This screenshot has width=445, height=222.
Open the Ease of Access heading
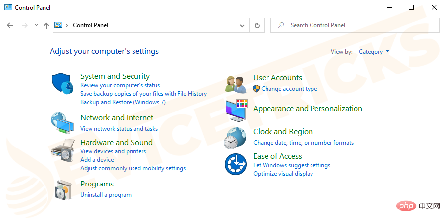pos(277,156)
